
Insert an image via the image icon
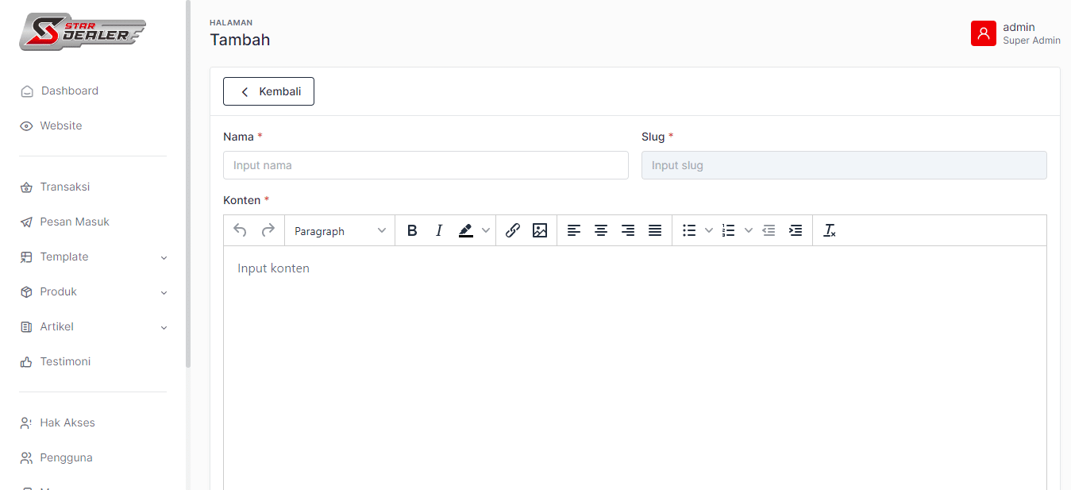(x=540, y=230)
